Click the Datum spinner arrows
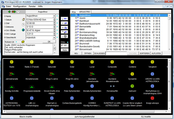This screenshot has height=119, width=174. tap(54, 20)
